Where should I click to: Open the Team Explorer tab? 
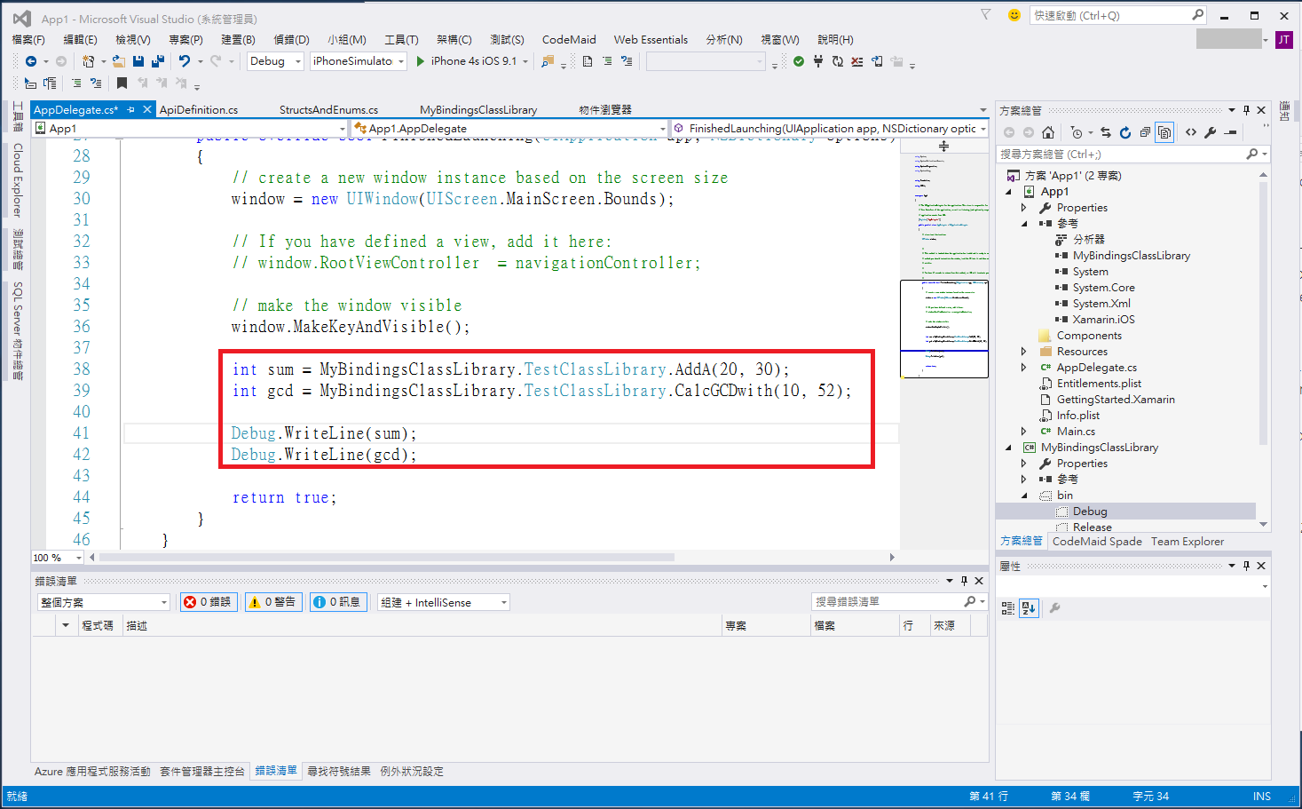[x=1188, y=541]
